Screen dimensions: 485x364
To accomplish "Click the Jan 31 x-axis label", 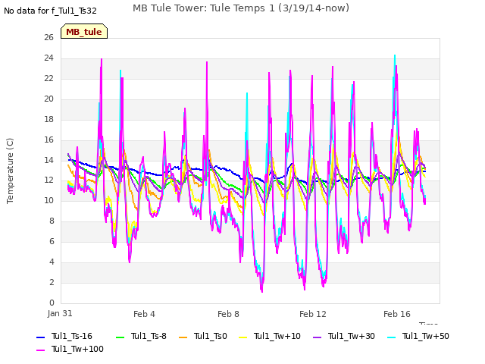I will (60, 313).
